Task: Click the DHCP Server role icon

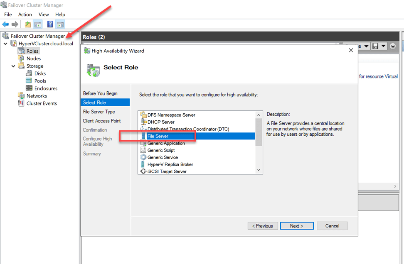Action: [x=143, y=122]
